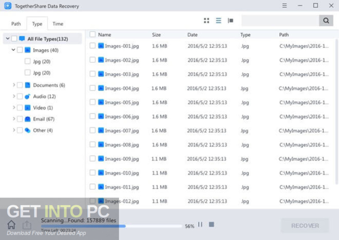Expand the Video category
The height and width of the screenshot is (240, 339).
[14, 107]
